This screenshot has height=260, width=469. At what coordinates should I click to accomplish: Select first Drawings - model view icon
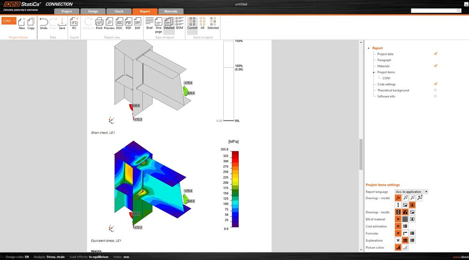click(x=398, y=198)
